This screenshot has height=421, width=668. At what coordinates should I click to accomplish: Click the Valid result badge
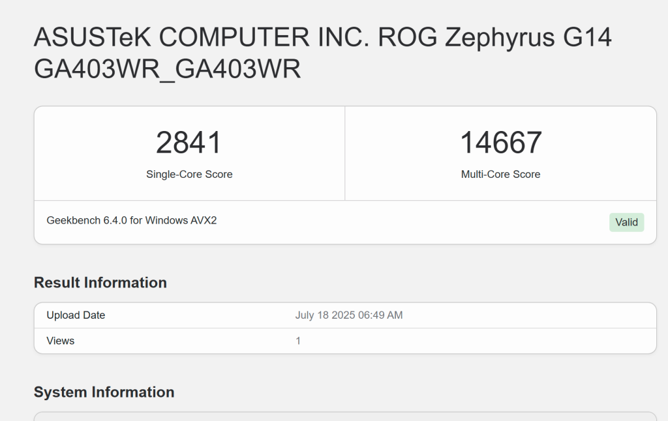click(626, 222)
